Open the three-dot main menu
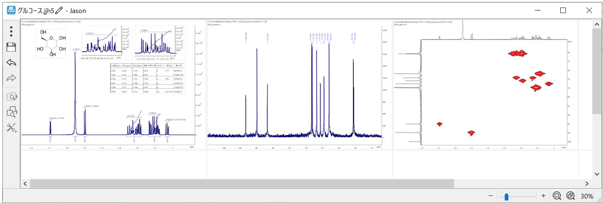 (11, 31)
